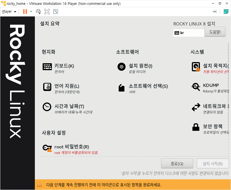
Task: Click the 소프트웨어 선택(S) label
Action: click(148, 86)
